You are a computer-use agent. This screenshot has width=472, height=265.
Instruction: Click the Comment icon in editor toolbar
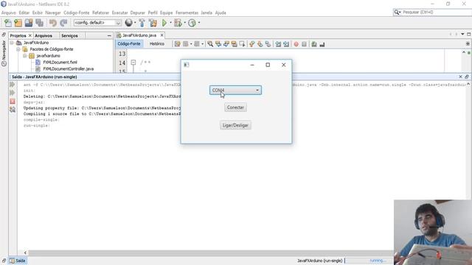coord(314,44)
